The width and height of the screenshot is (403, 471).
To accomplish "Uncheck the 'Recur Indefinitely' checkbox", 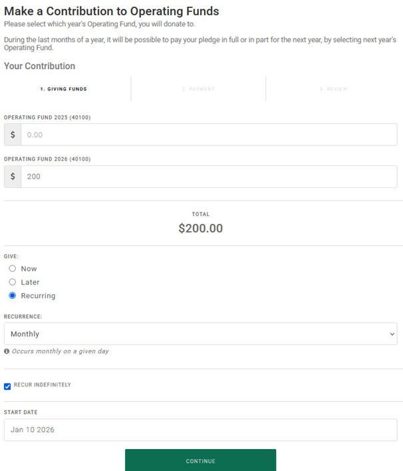I will click(7, 387).
